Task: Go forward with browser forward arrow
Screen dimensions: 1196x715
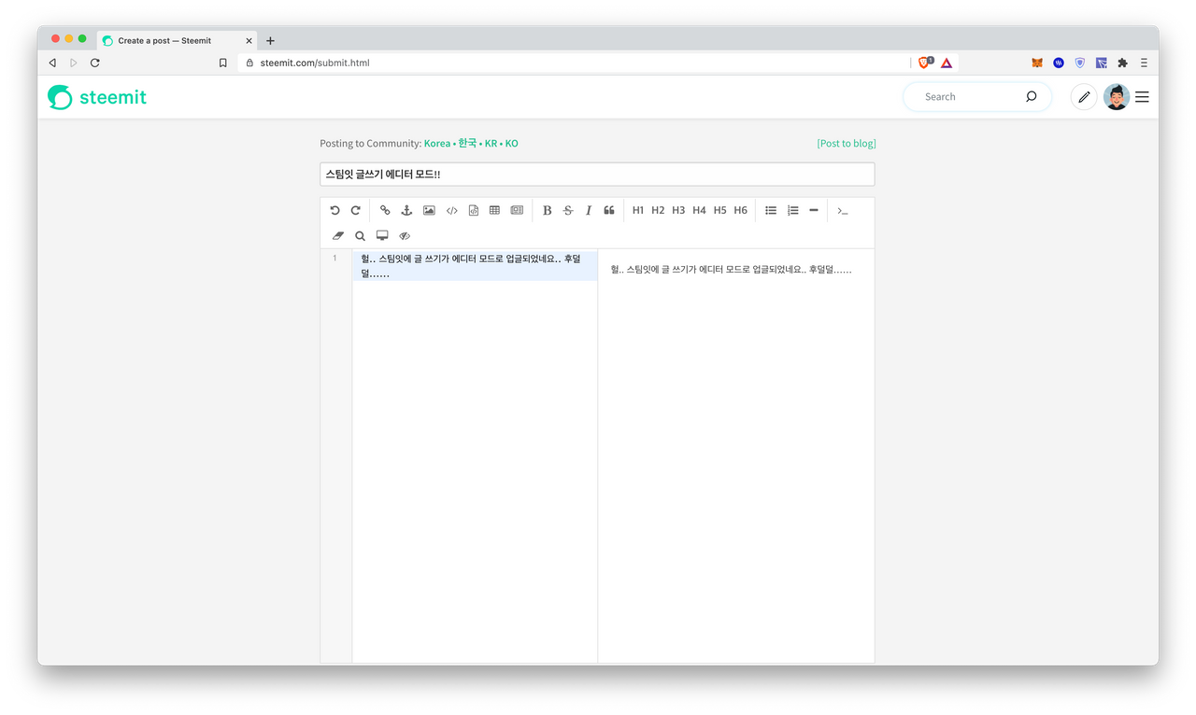Action: pos(74,63)
